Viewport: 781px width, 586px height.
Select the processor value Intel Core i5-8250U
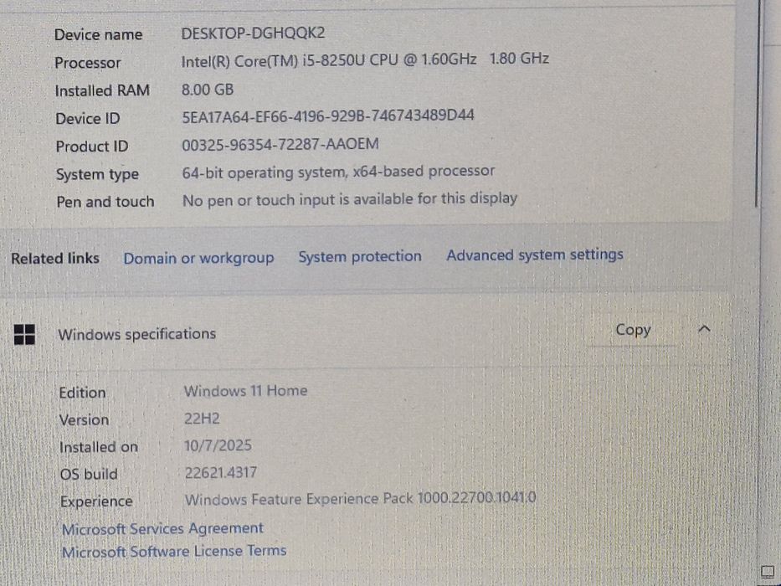(365, 60)
